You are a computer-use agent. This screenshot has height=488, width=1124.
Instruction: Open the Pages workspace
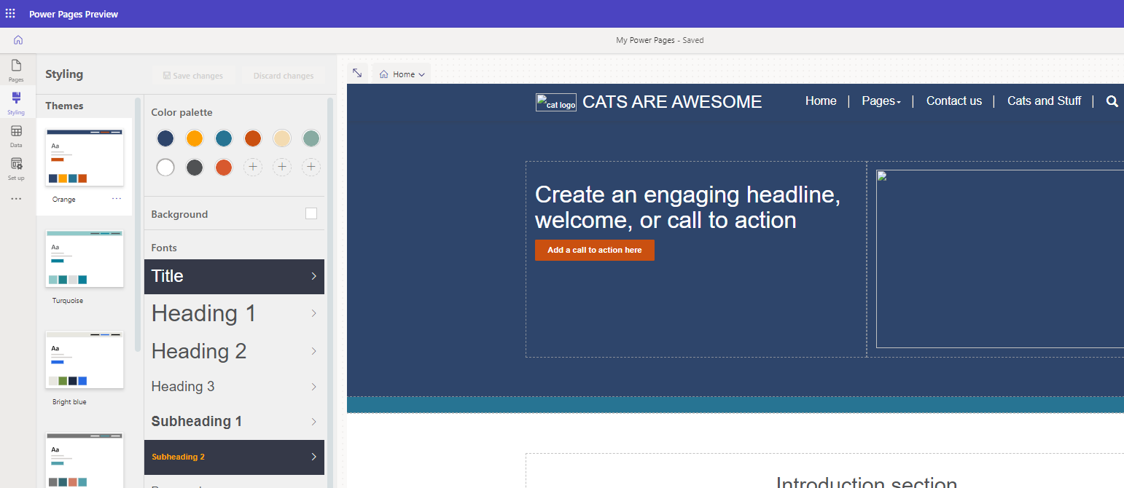(16, 70)
